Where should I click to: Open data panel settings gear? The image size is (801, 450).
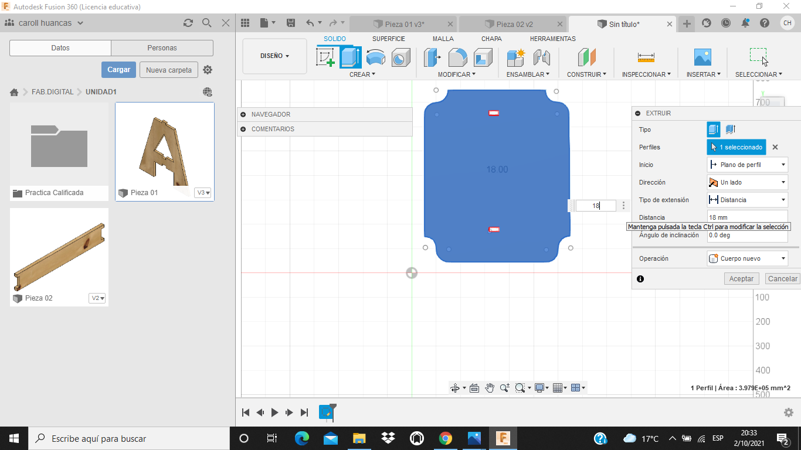pyautogui.click(x=208, y=70)
